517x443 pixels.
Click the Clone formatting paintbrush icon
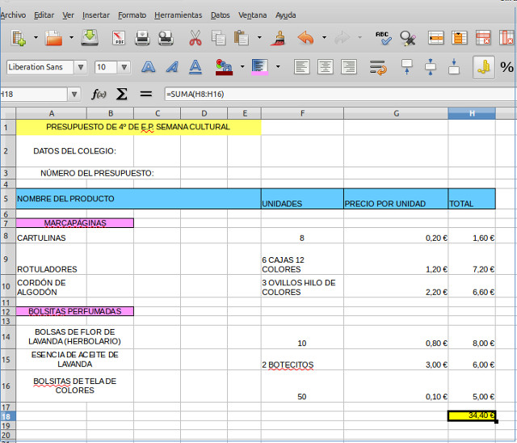(280, 38)
